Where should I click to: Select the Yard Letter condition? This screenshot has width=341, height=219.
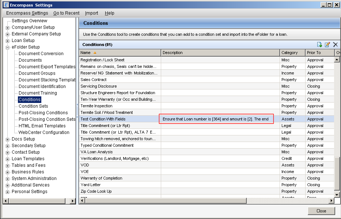[x=207, y=185]
